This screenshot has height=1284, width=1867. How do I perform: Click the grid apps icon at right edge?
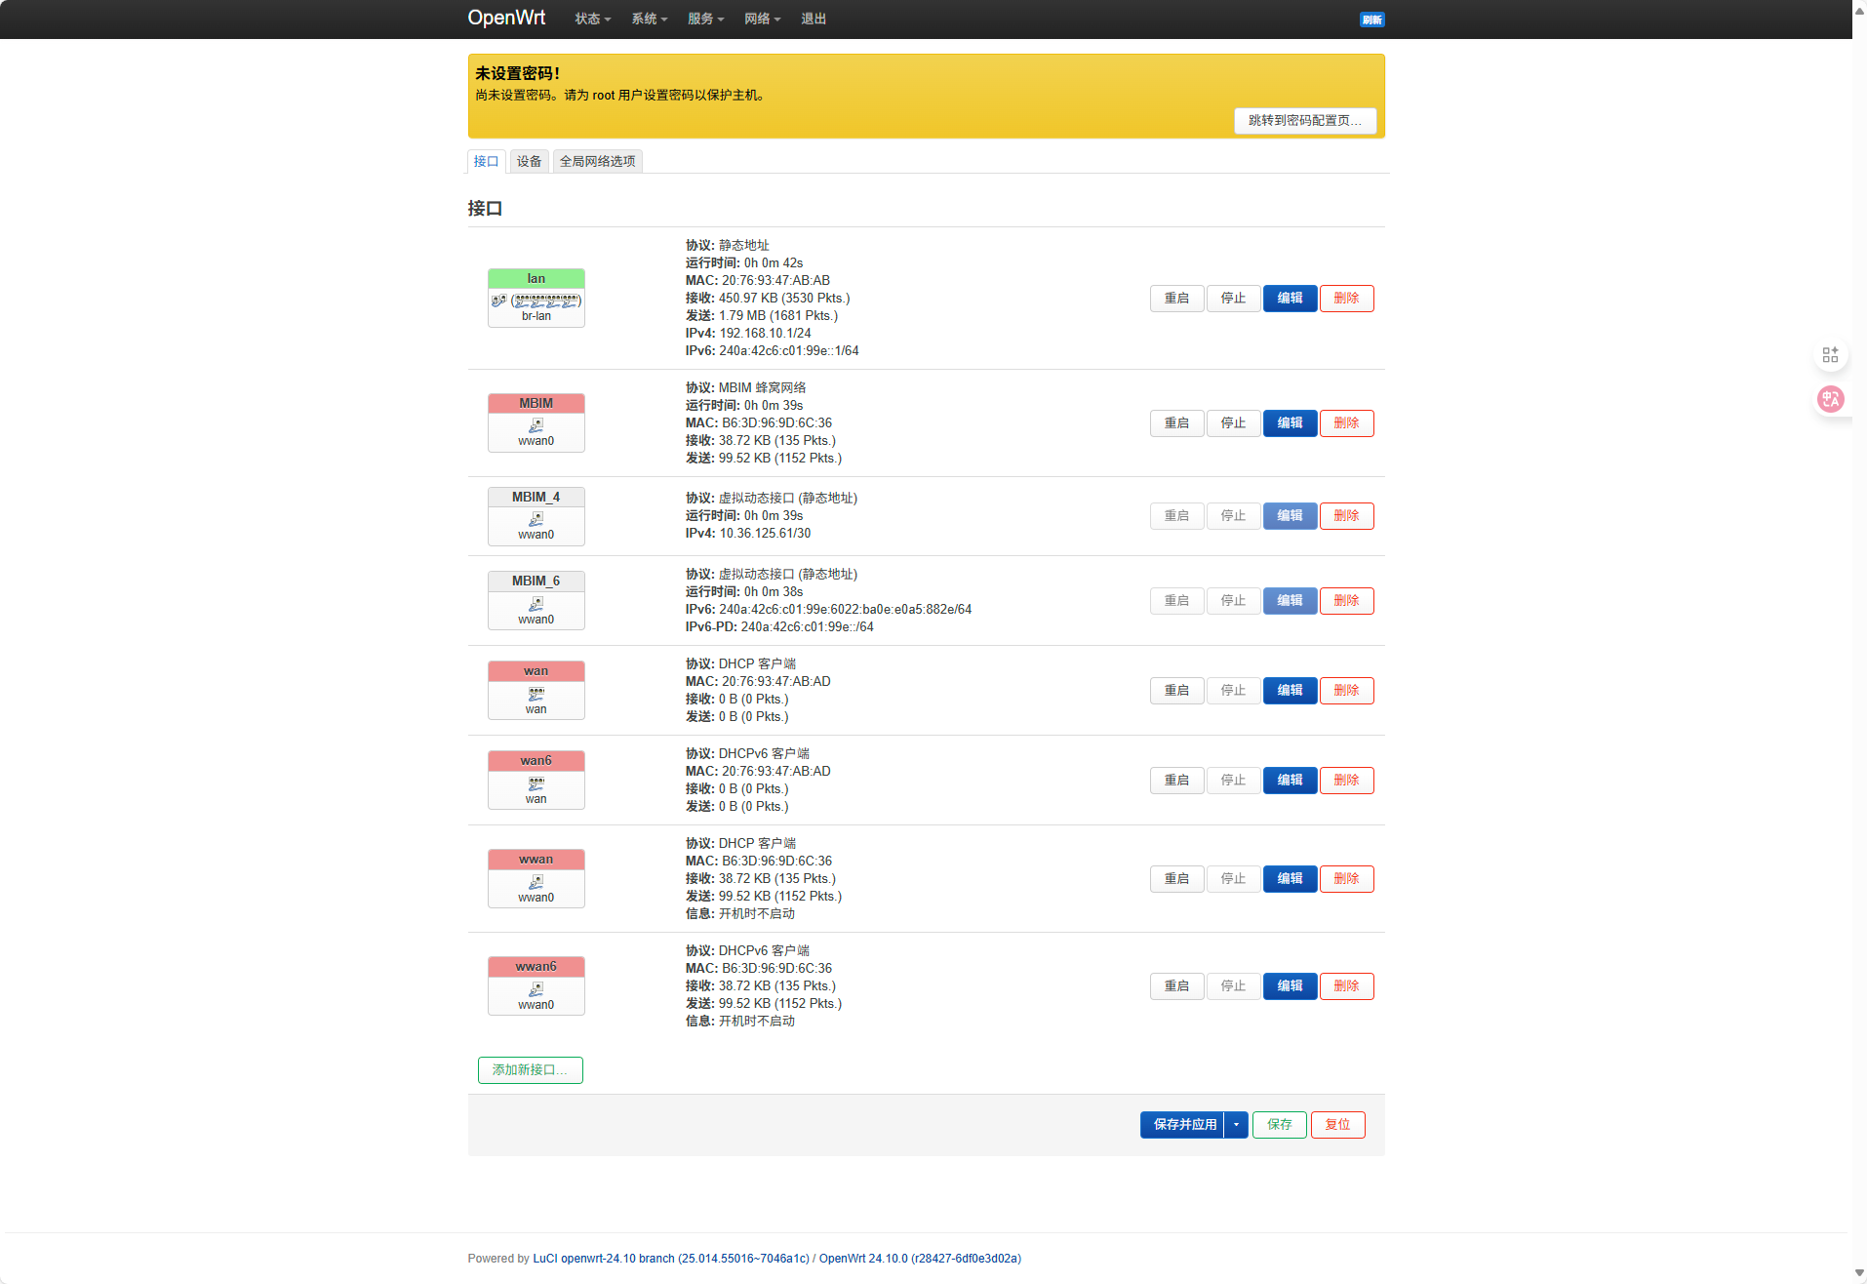tap(1830, 355)
